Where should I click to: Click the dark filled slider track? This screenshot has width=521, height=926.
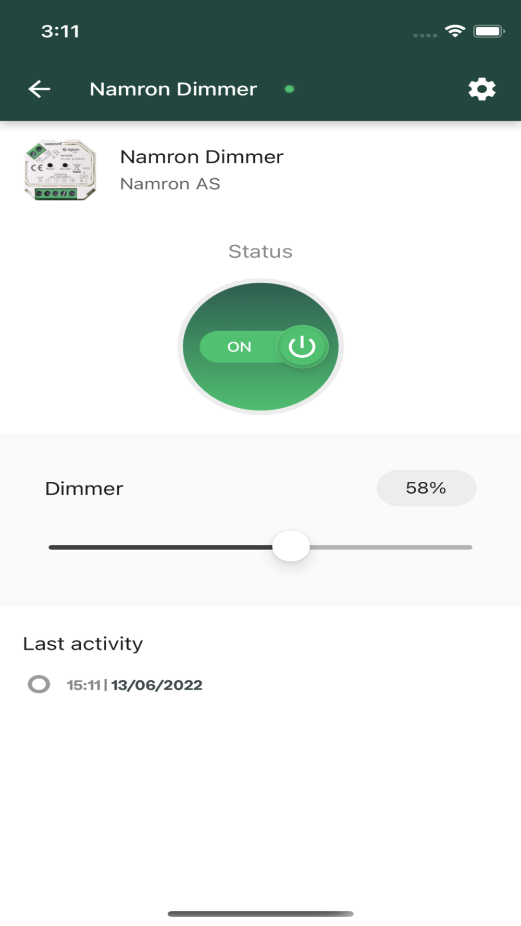click(160, 547)
